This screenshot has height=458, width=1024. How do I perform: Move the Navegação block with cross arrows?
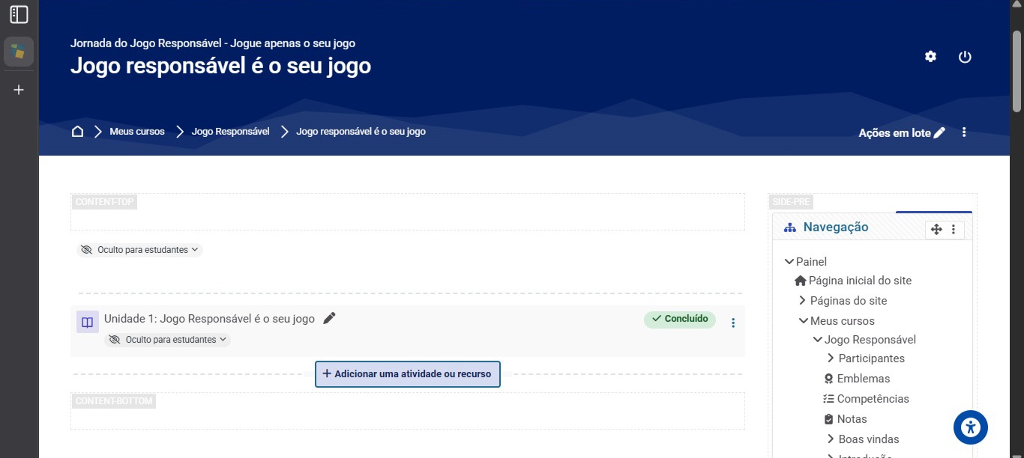[936, 229]
